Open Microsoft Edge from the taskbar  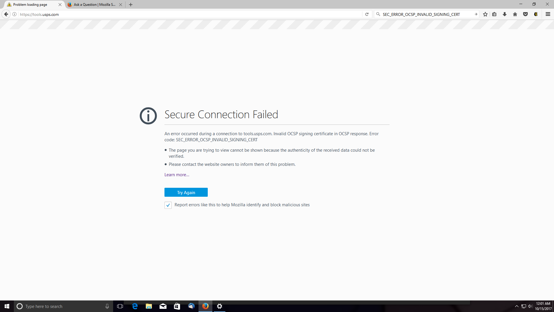135,306
